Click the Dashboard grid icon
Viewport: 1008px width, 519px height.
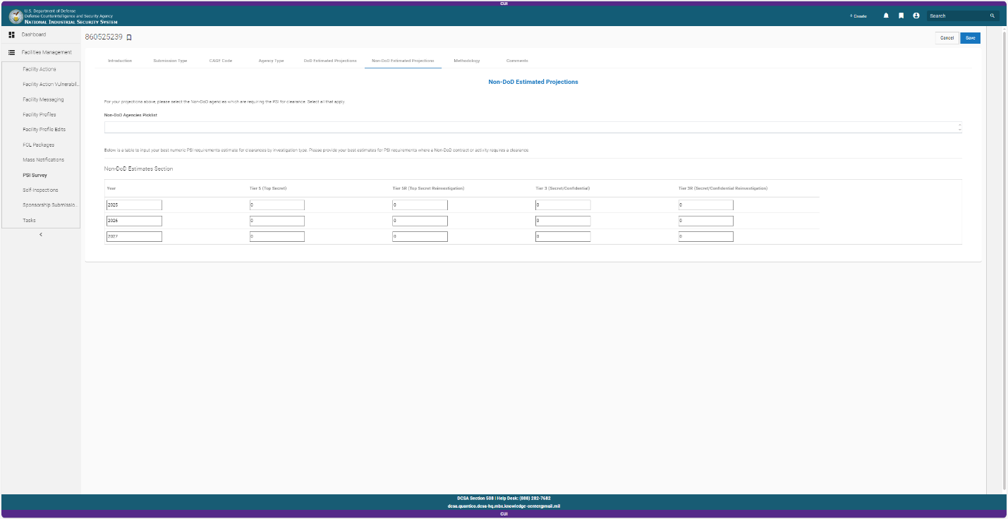tap(11, 35)
